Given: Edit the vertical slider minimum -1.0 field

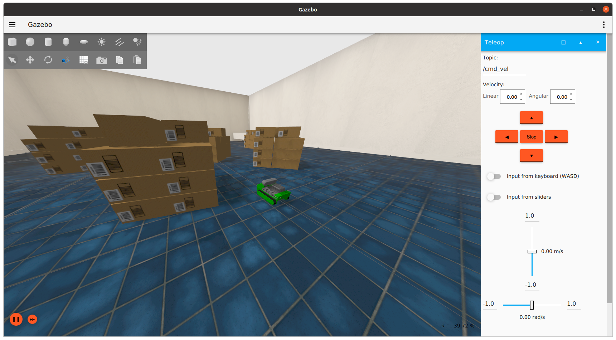Looking at the screenshot, I should tap(532, 285).
